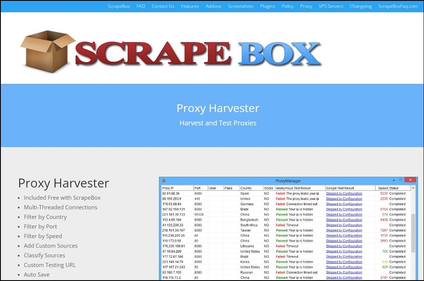Select proxy IP 47.19.84.209
Viewport: 424px width, 281px height.
click(172, 251)
